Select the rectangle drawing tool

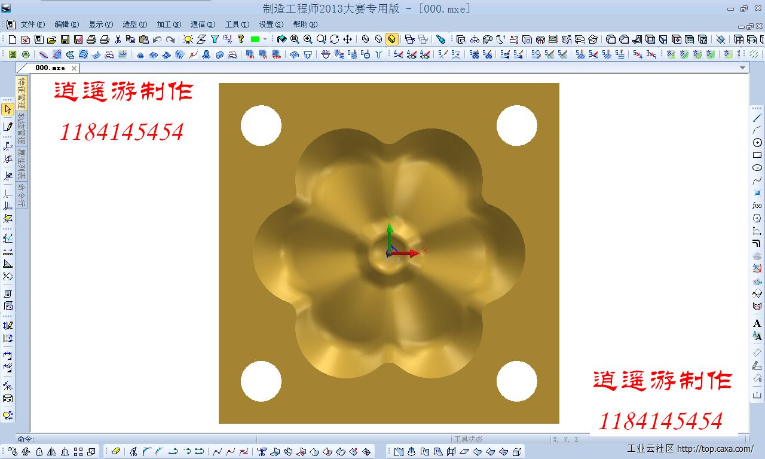pos(757,155)
